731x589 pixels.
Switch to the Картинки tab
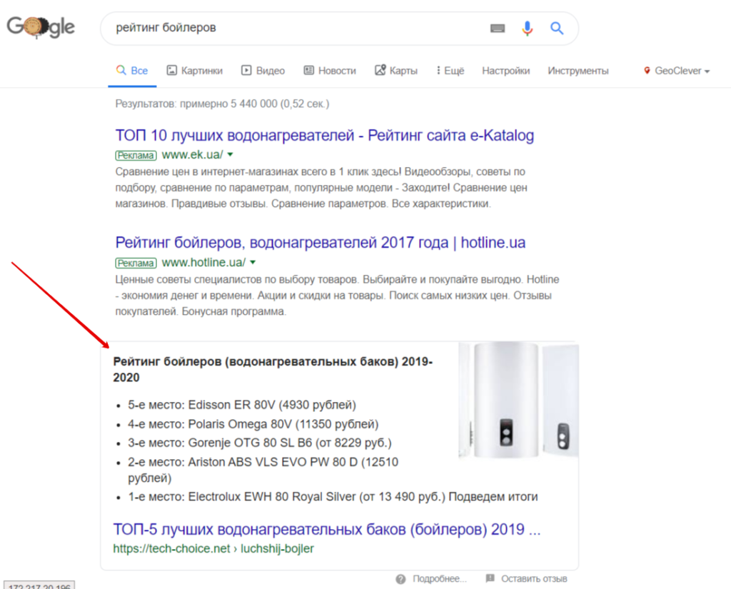pos(194,71)
